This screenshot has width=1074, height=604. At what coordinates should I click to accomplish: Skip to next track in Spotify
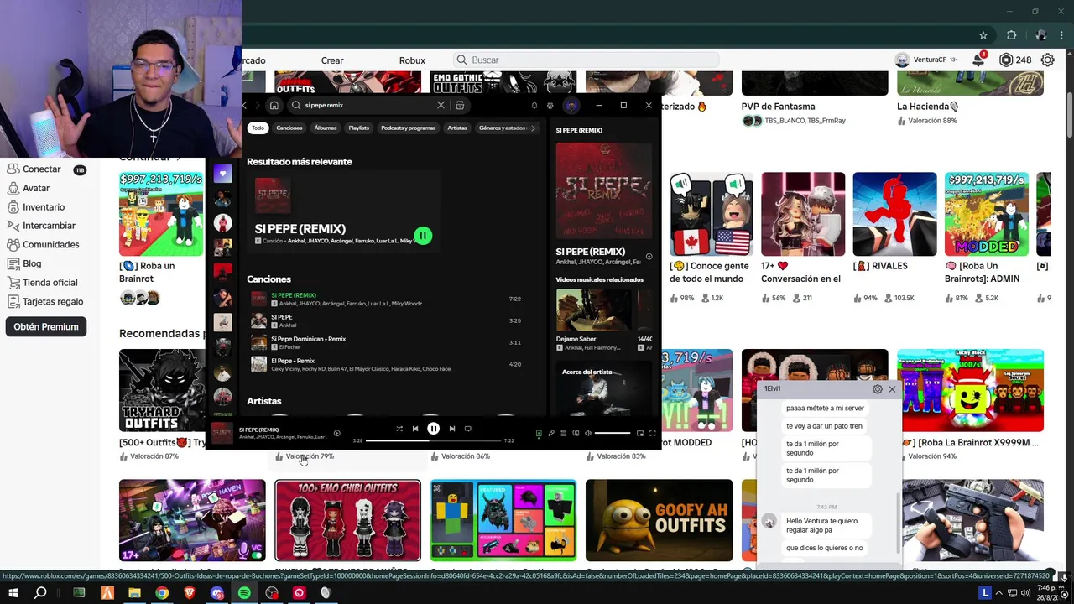(x=452, y=429)
